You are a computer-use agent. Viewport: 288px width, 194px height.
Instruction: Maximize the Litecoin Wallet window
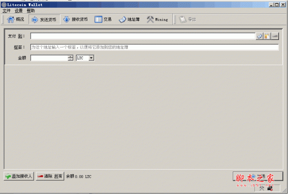(x=277, y=5)
